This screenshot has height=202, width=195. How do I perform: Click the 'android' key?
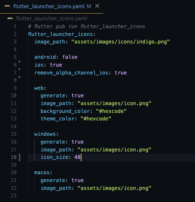pyautogui.click(x=45, y=57)
